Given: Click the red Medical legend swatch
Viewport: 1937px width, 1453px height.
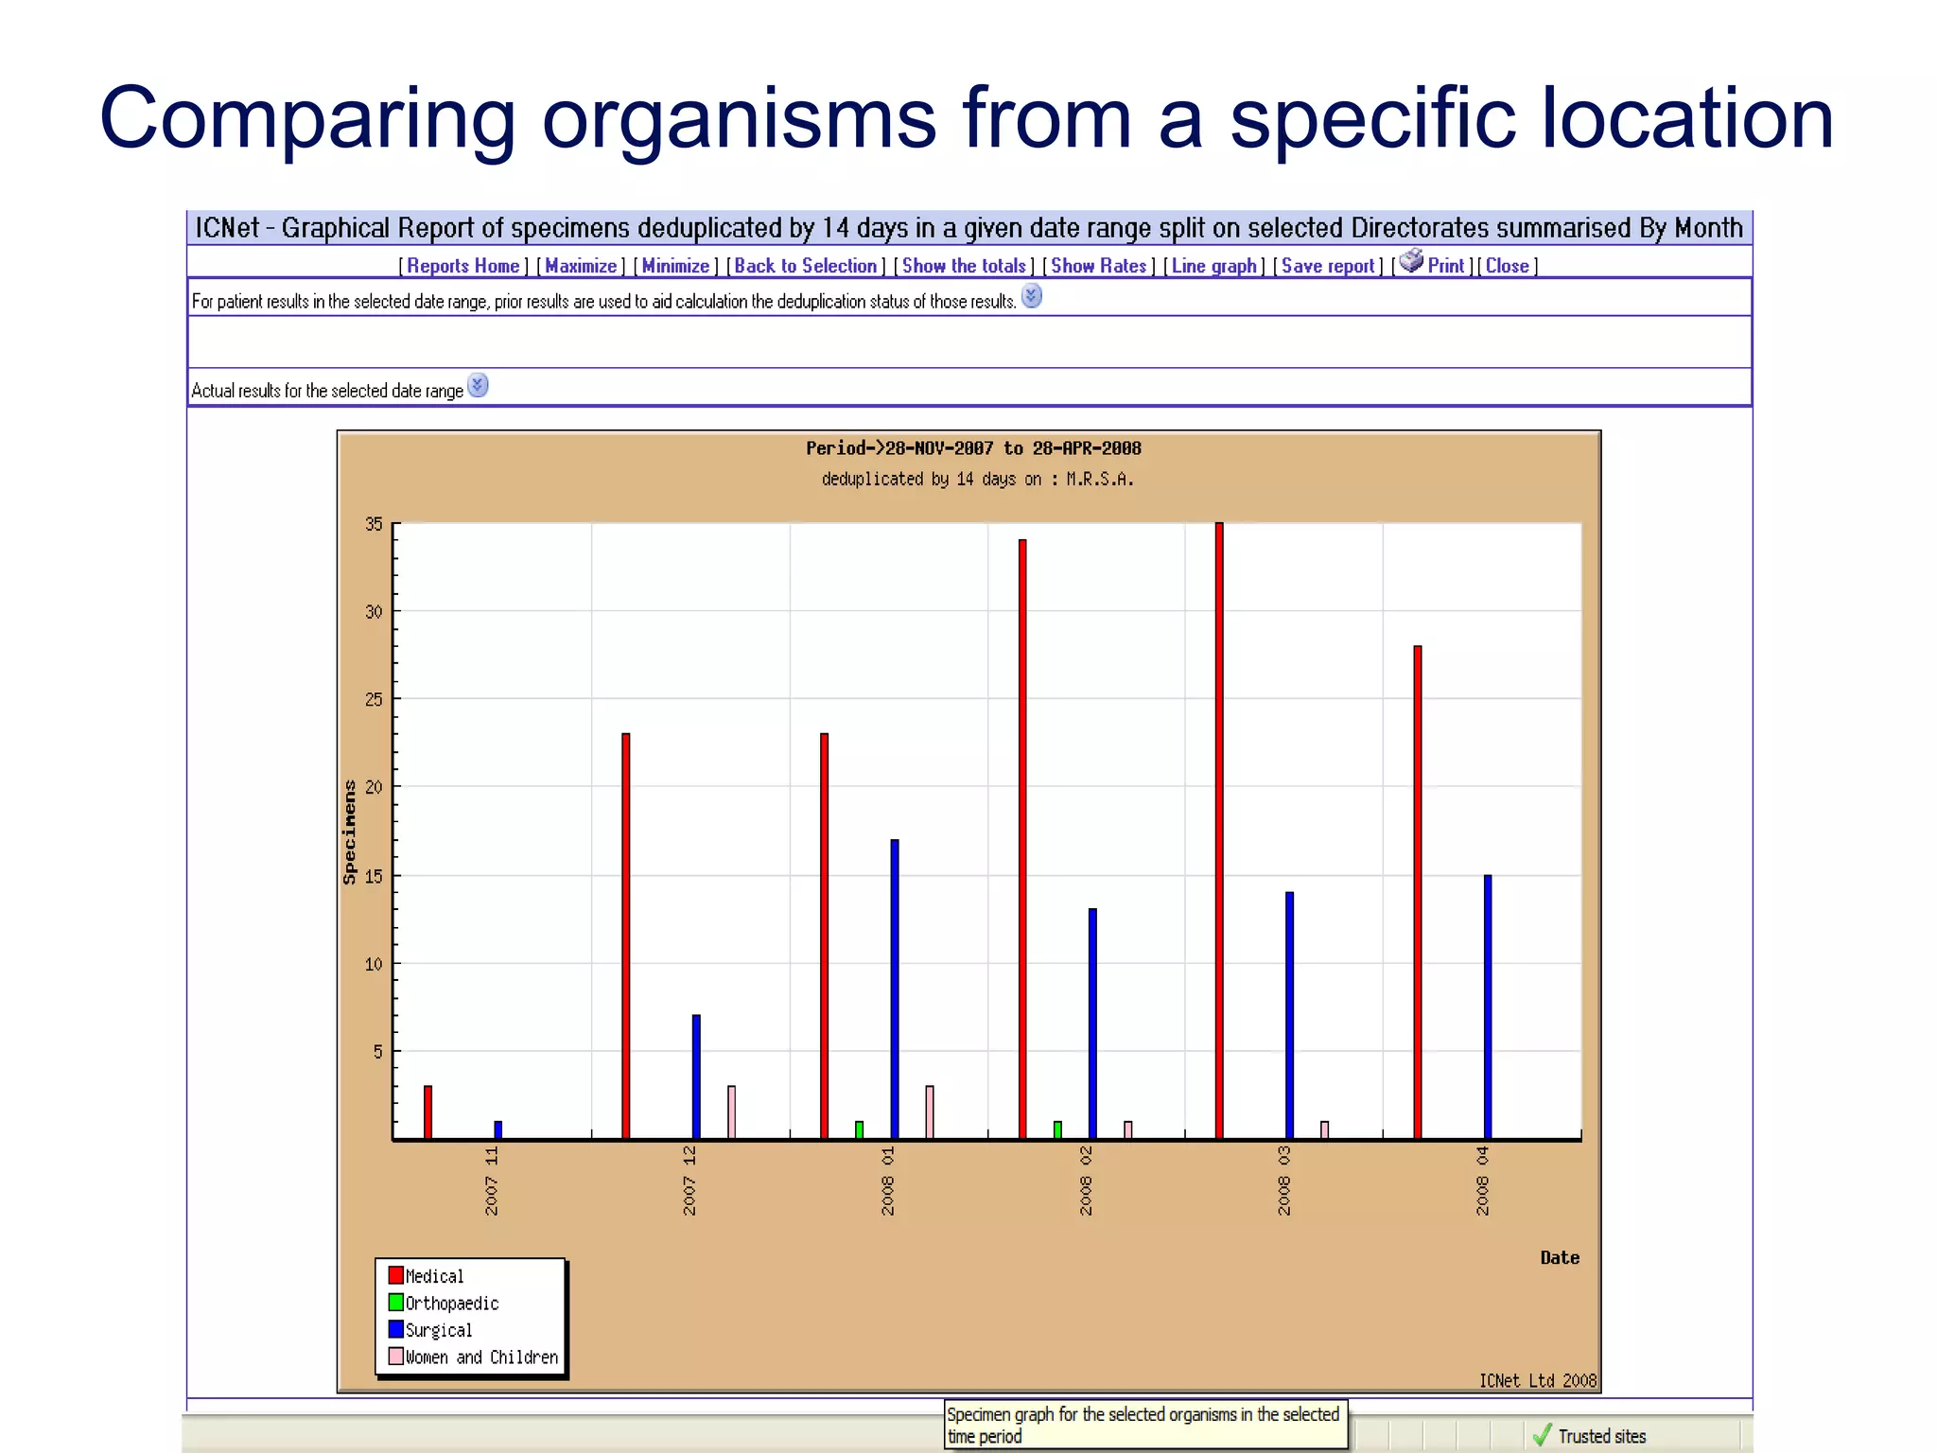Looking at the screenshot, I should click(396, 1275).
